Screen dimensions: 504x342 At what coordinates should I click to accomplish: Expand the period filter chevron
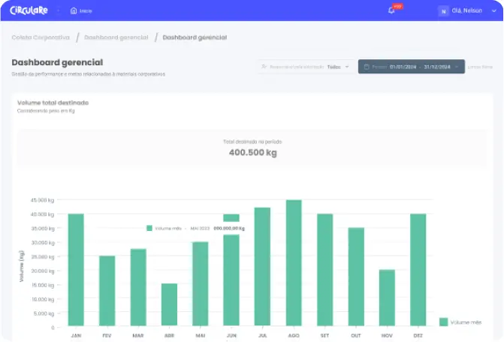click(457, 67)
